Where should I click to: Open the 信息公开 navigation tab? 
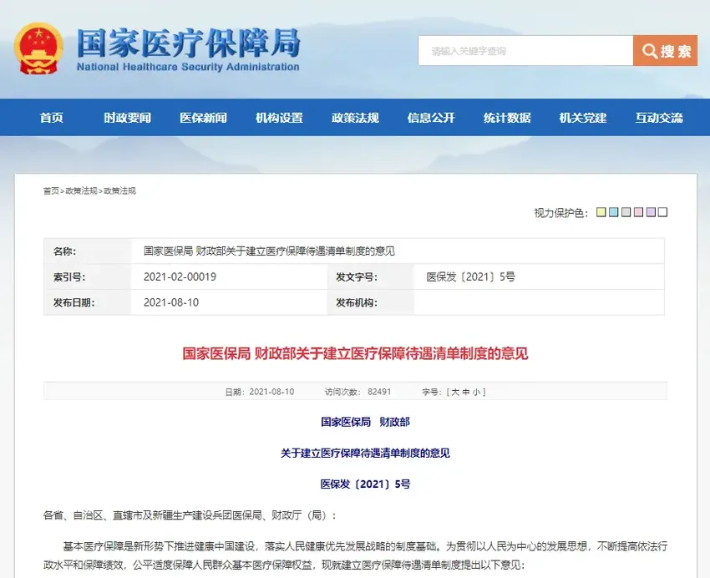[x=431, y=118]
